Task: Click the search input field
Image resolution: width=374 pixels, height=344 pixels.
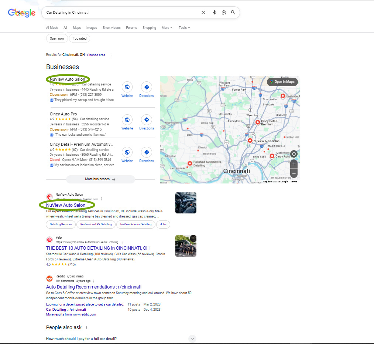Action: pyautogui.click(x=121, y=13)
